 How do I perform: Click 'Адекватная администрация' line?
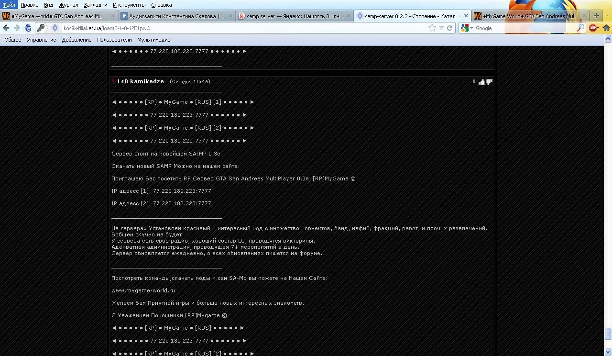click(x=206, y=247)
